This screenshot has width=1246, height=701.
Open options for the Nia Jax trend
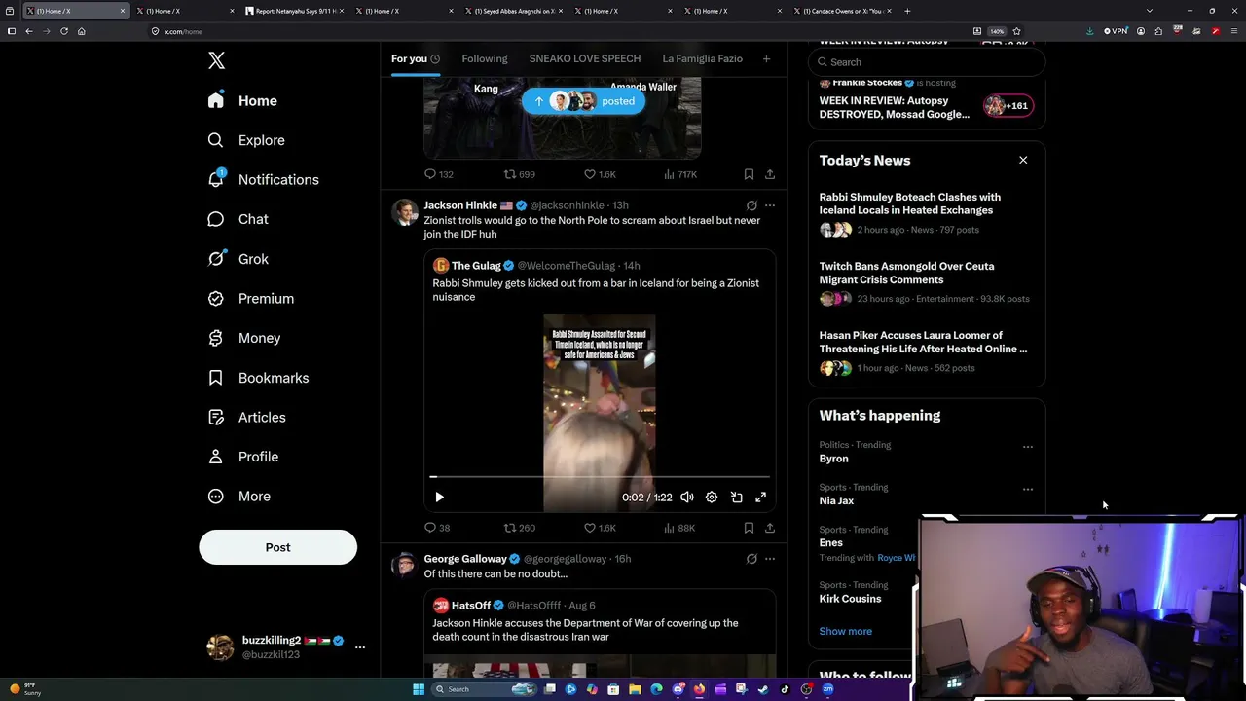(1027, 490)
